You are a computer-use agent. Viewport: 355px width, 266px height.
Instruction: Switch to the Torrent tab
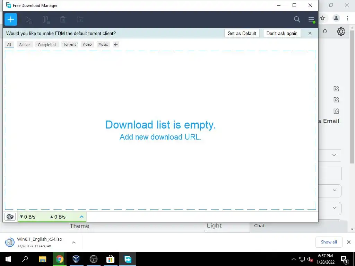tap(69, 44)
